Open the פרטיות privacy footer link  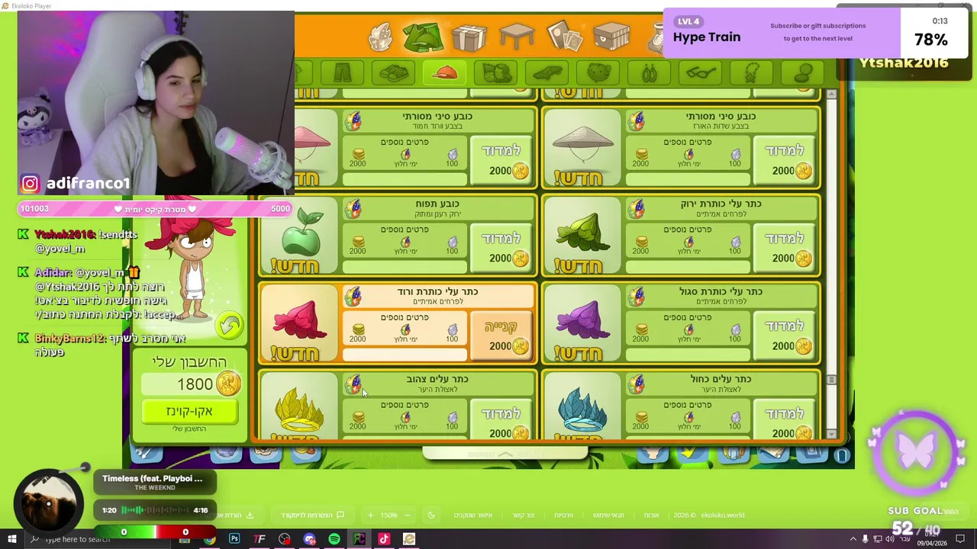(563, 515)
